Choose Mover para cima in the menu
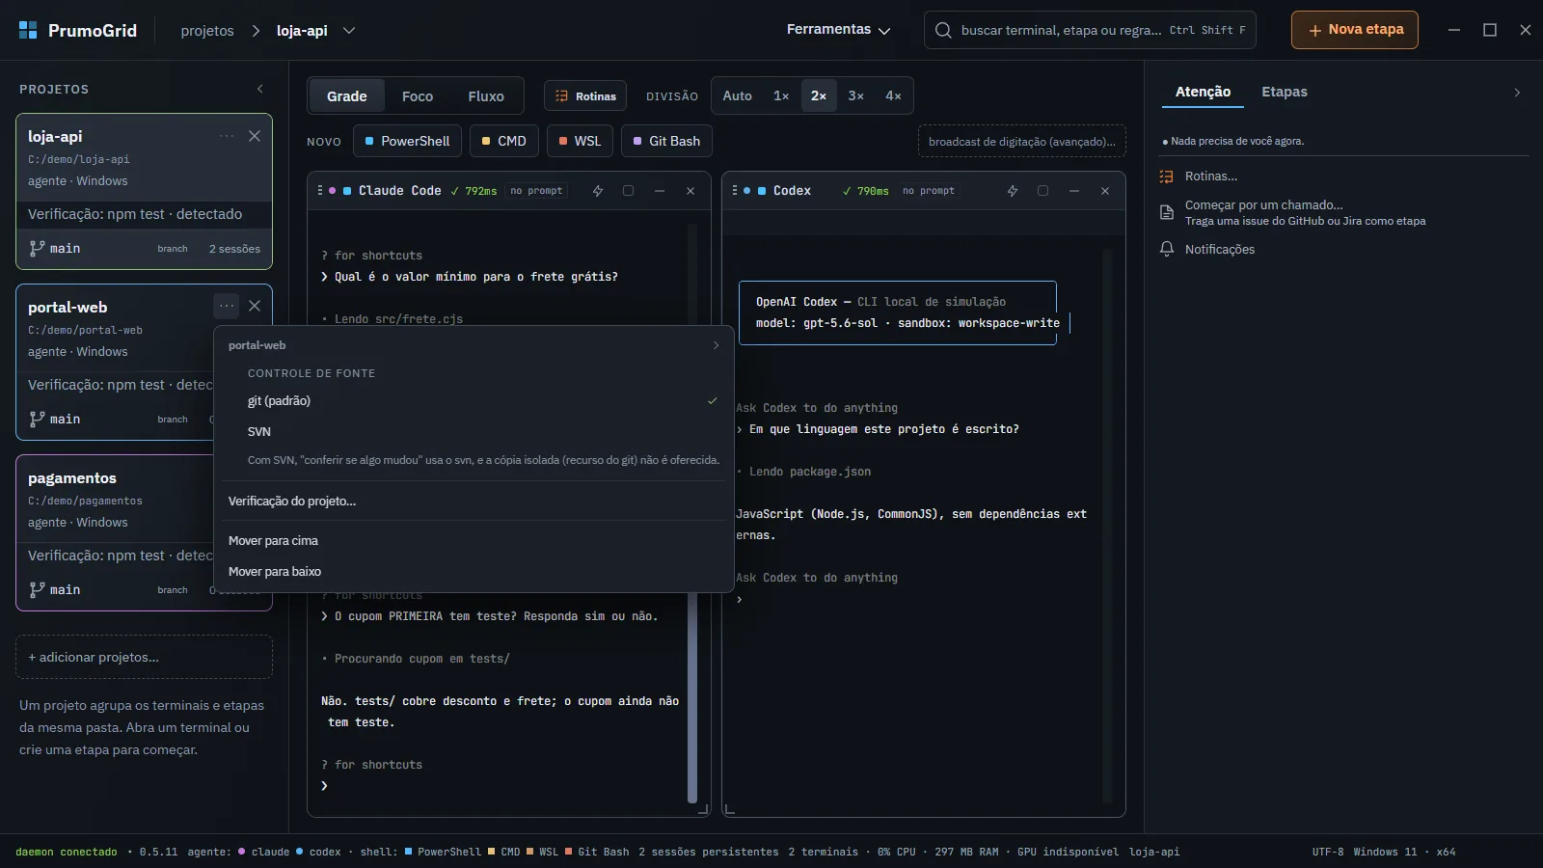The image size is (1543, 868). point(474,541)
